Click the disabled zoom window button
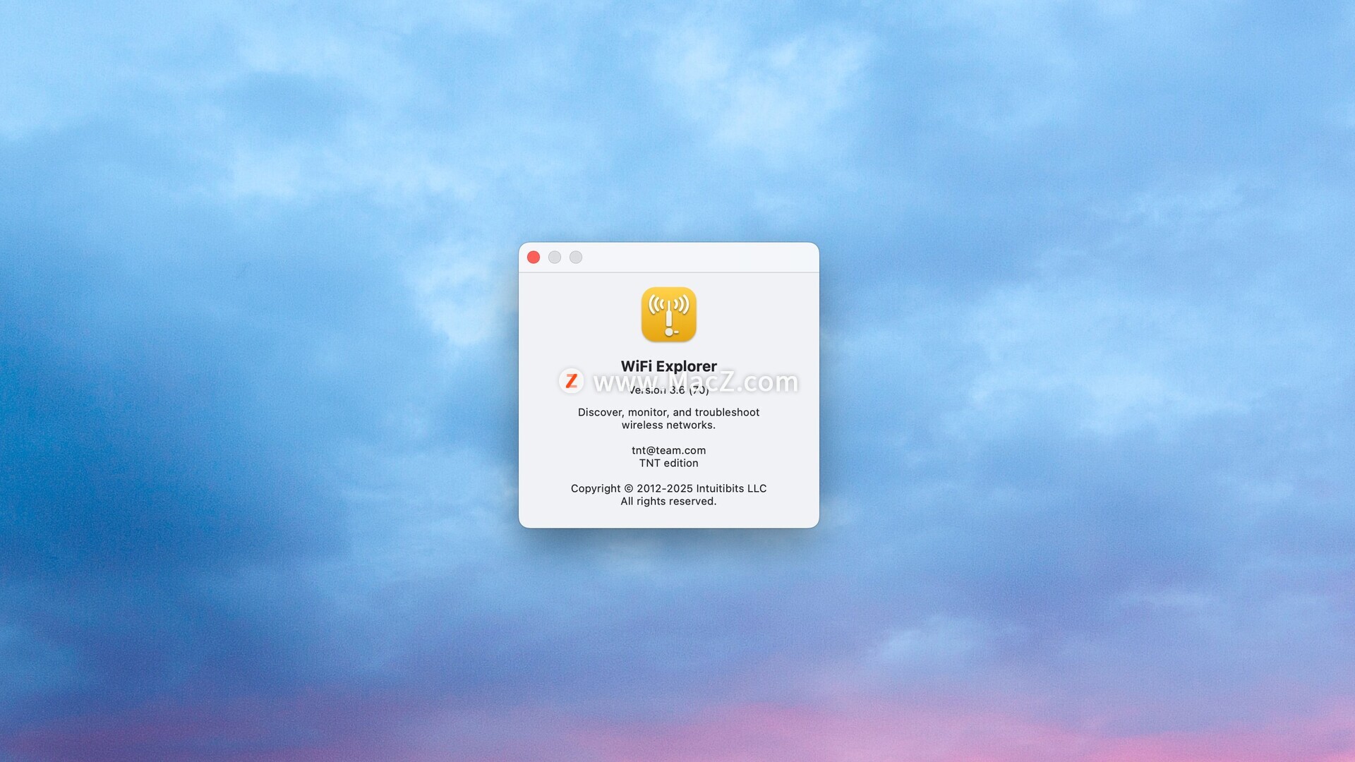The image size is (1355, 762). coord(576,258)
